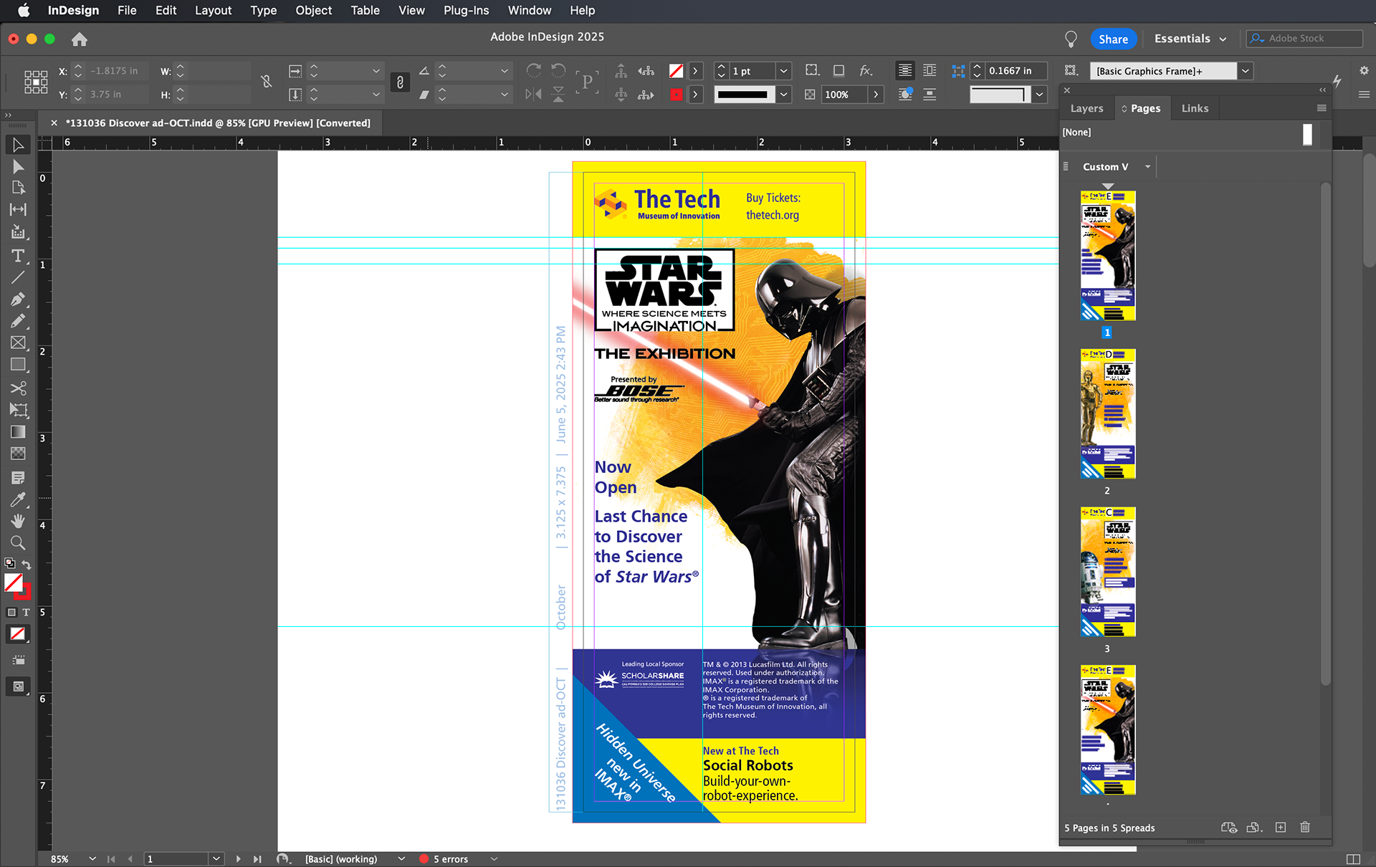The width and height of the screenshot is (1376, 867).
Task: Open stroke style dropdown
Action: click(x=784, y=94)
